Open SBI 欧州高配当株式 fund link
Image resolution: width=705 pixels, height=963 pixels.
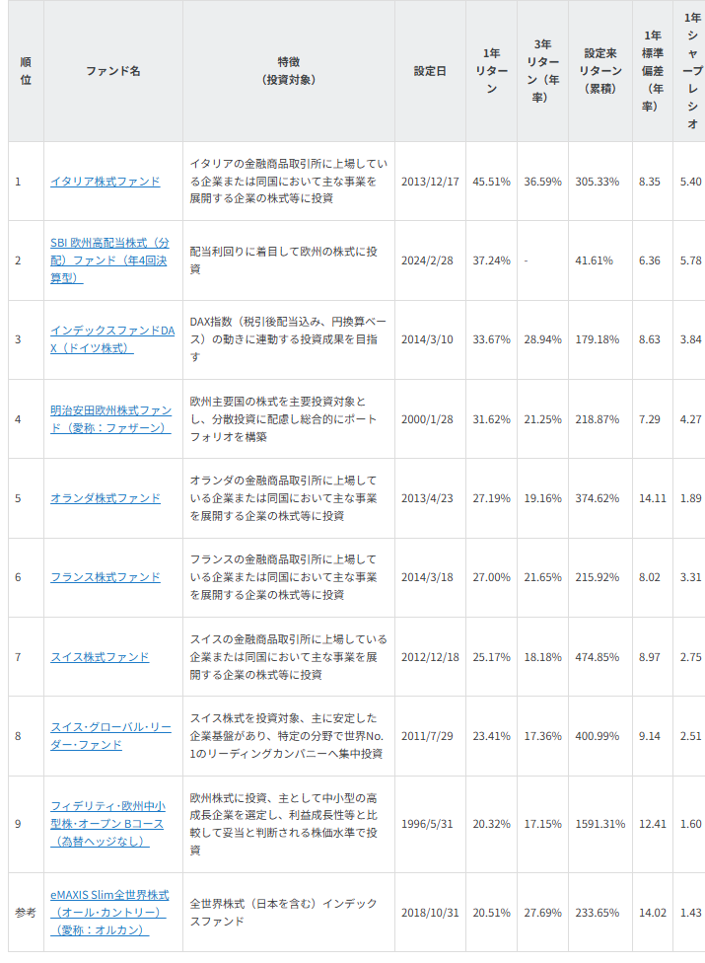[109, 260]
